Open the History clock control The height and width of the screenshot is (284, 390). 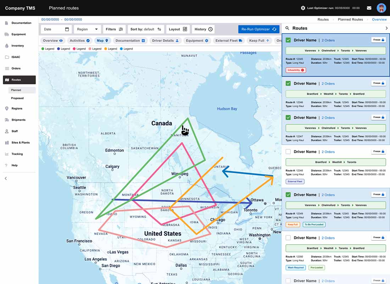tap(204, 29)
